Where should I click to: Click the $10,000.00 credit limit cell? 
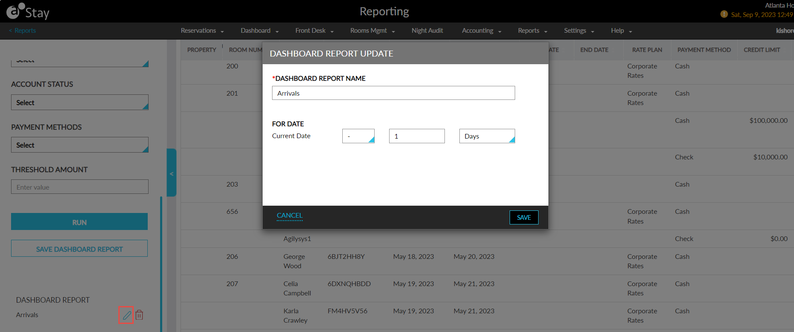pos(771,157)
